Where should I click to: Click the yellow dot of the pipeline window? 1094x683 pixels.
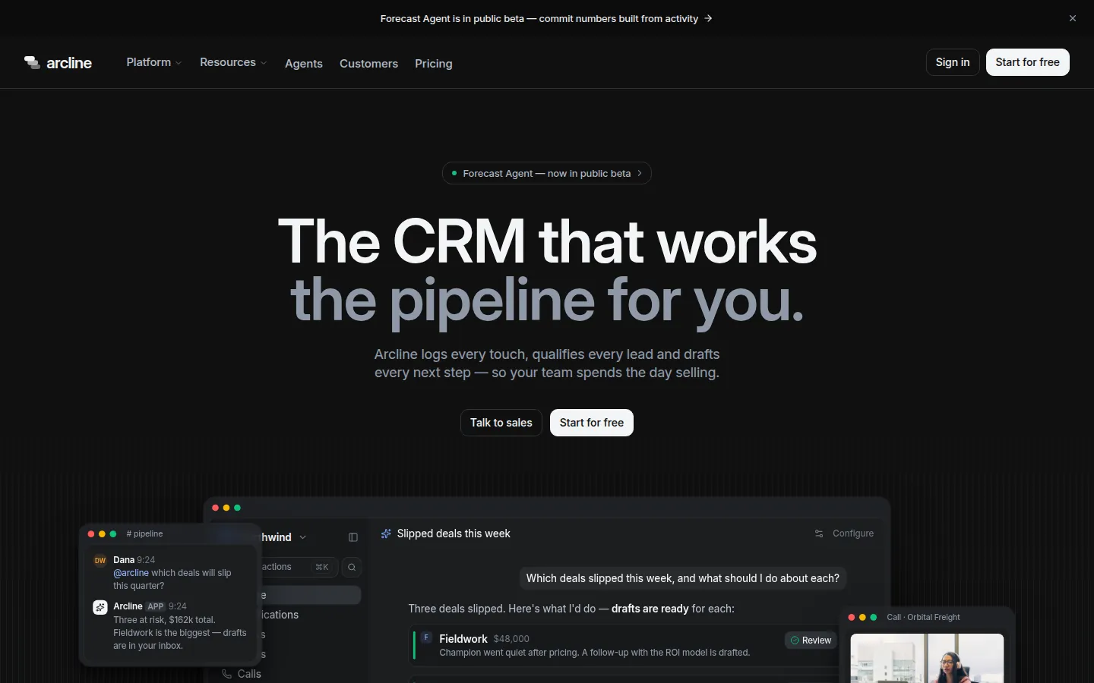pos(102,534)
